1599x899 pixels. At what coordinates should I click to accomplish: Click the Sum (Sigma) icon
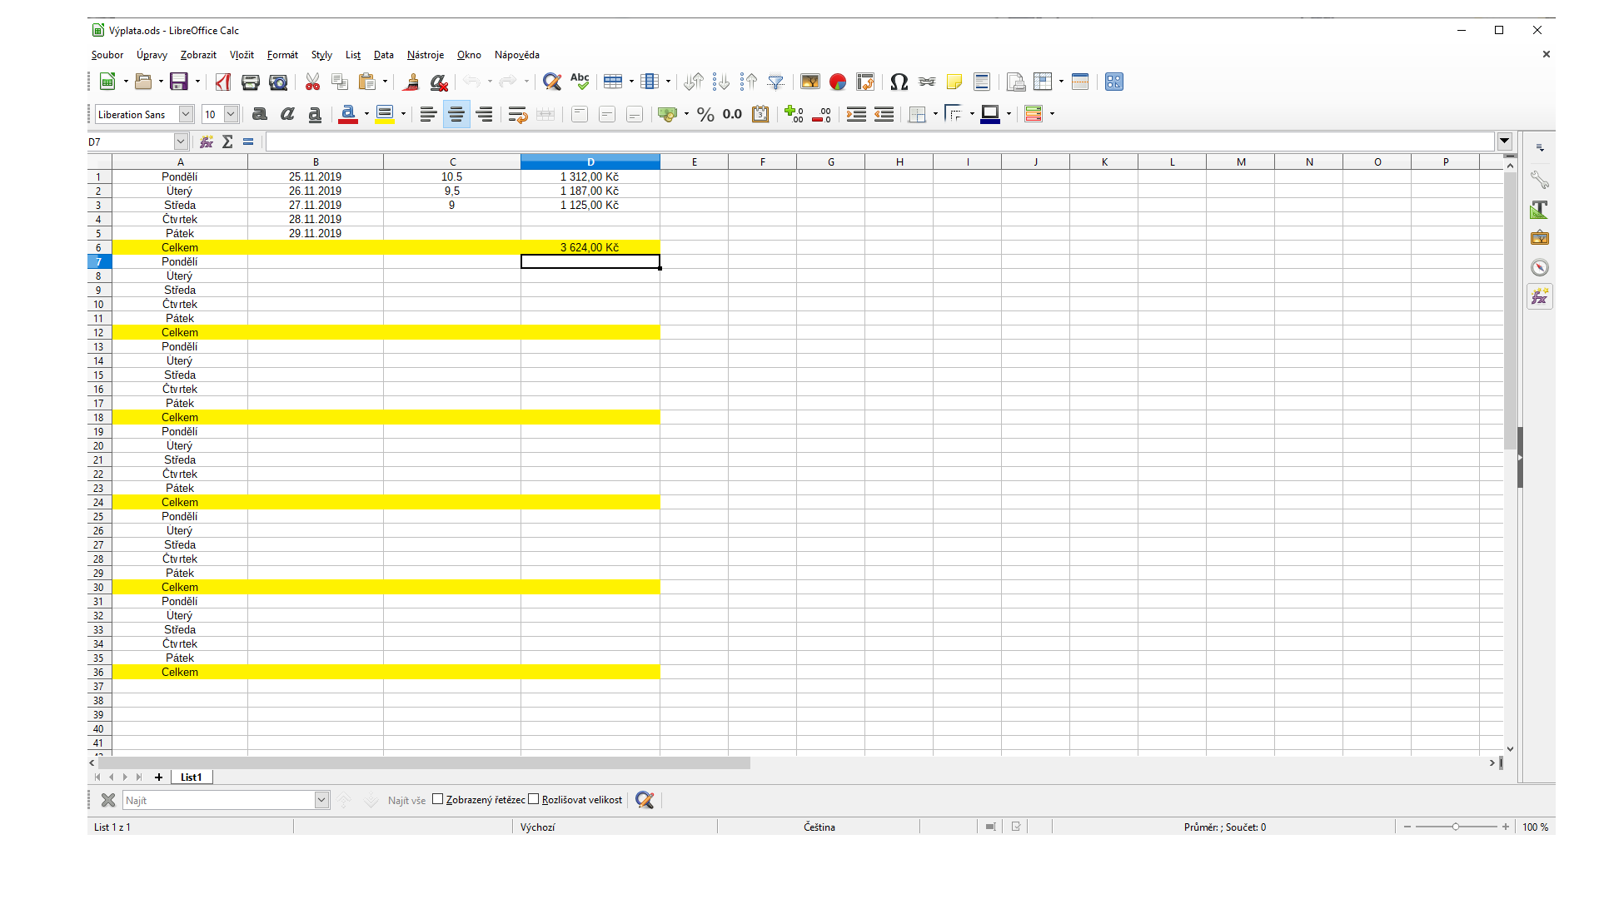(227, 142)
